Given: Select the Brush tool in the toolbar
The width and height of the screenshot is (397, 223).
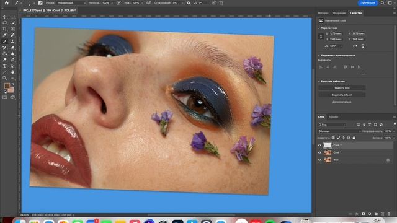Looking at the screenshot, I should pos(4,42).
